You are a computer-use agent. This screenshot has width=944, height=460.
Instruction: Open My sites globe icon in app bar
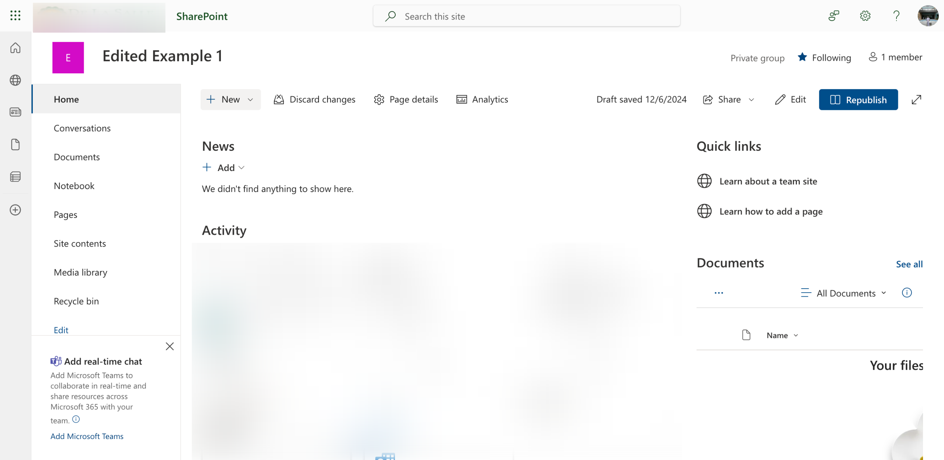coord(15,80)
